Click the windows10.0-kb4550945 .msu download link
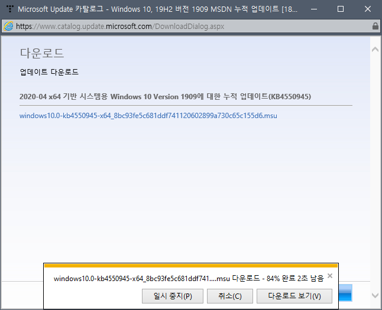The image size is (382, 310). 148,116
